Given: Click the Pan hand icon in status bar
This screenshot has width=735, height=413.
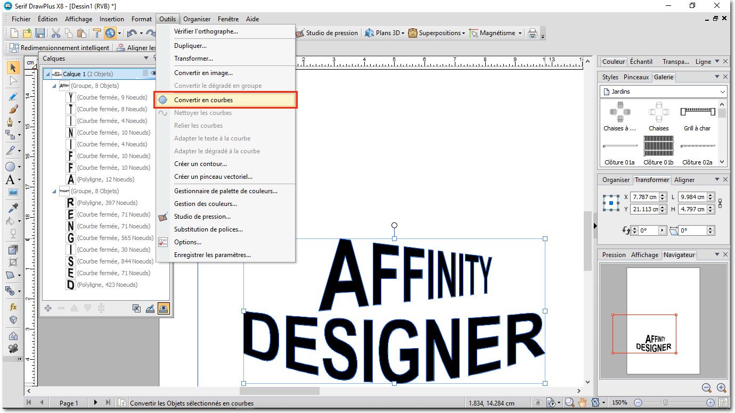Looking at the screenshot, I should tap(582, 403).
